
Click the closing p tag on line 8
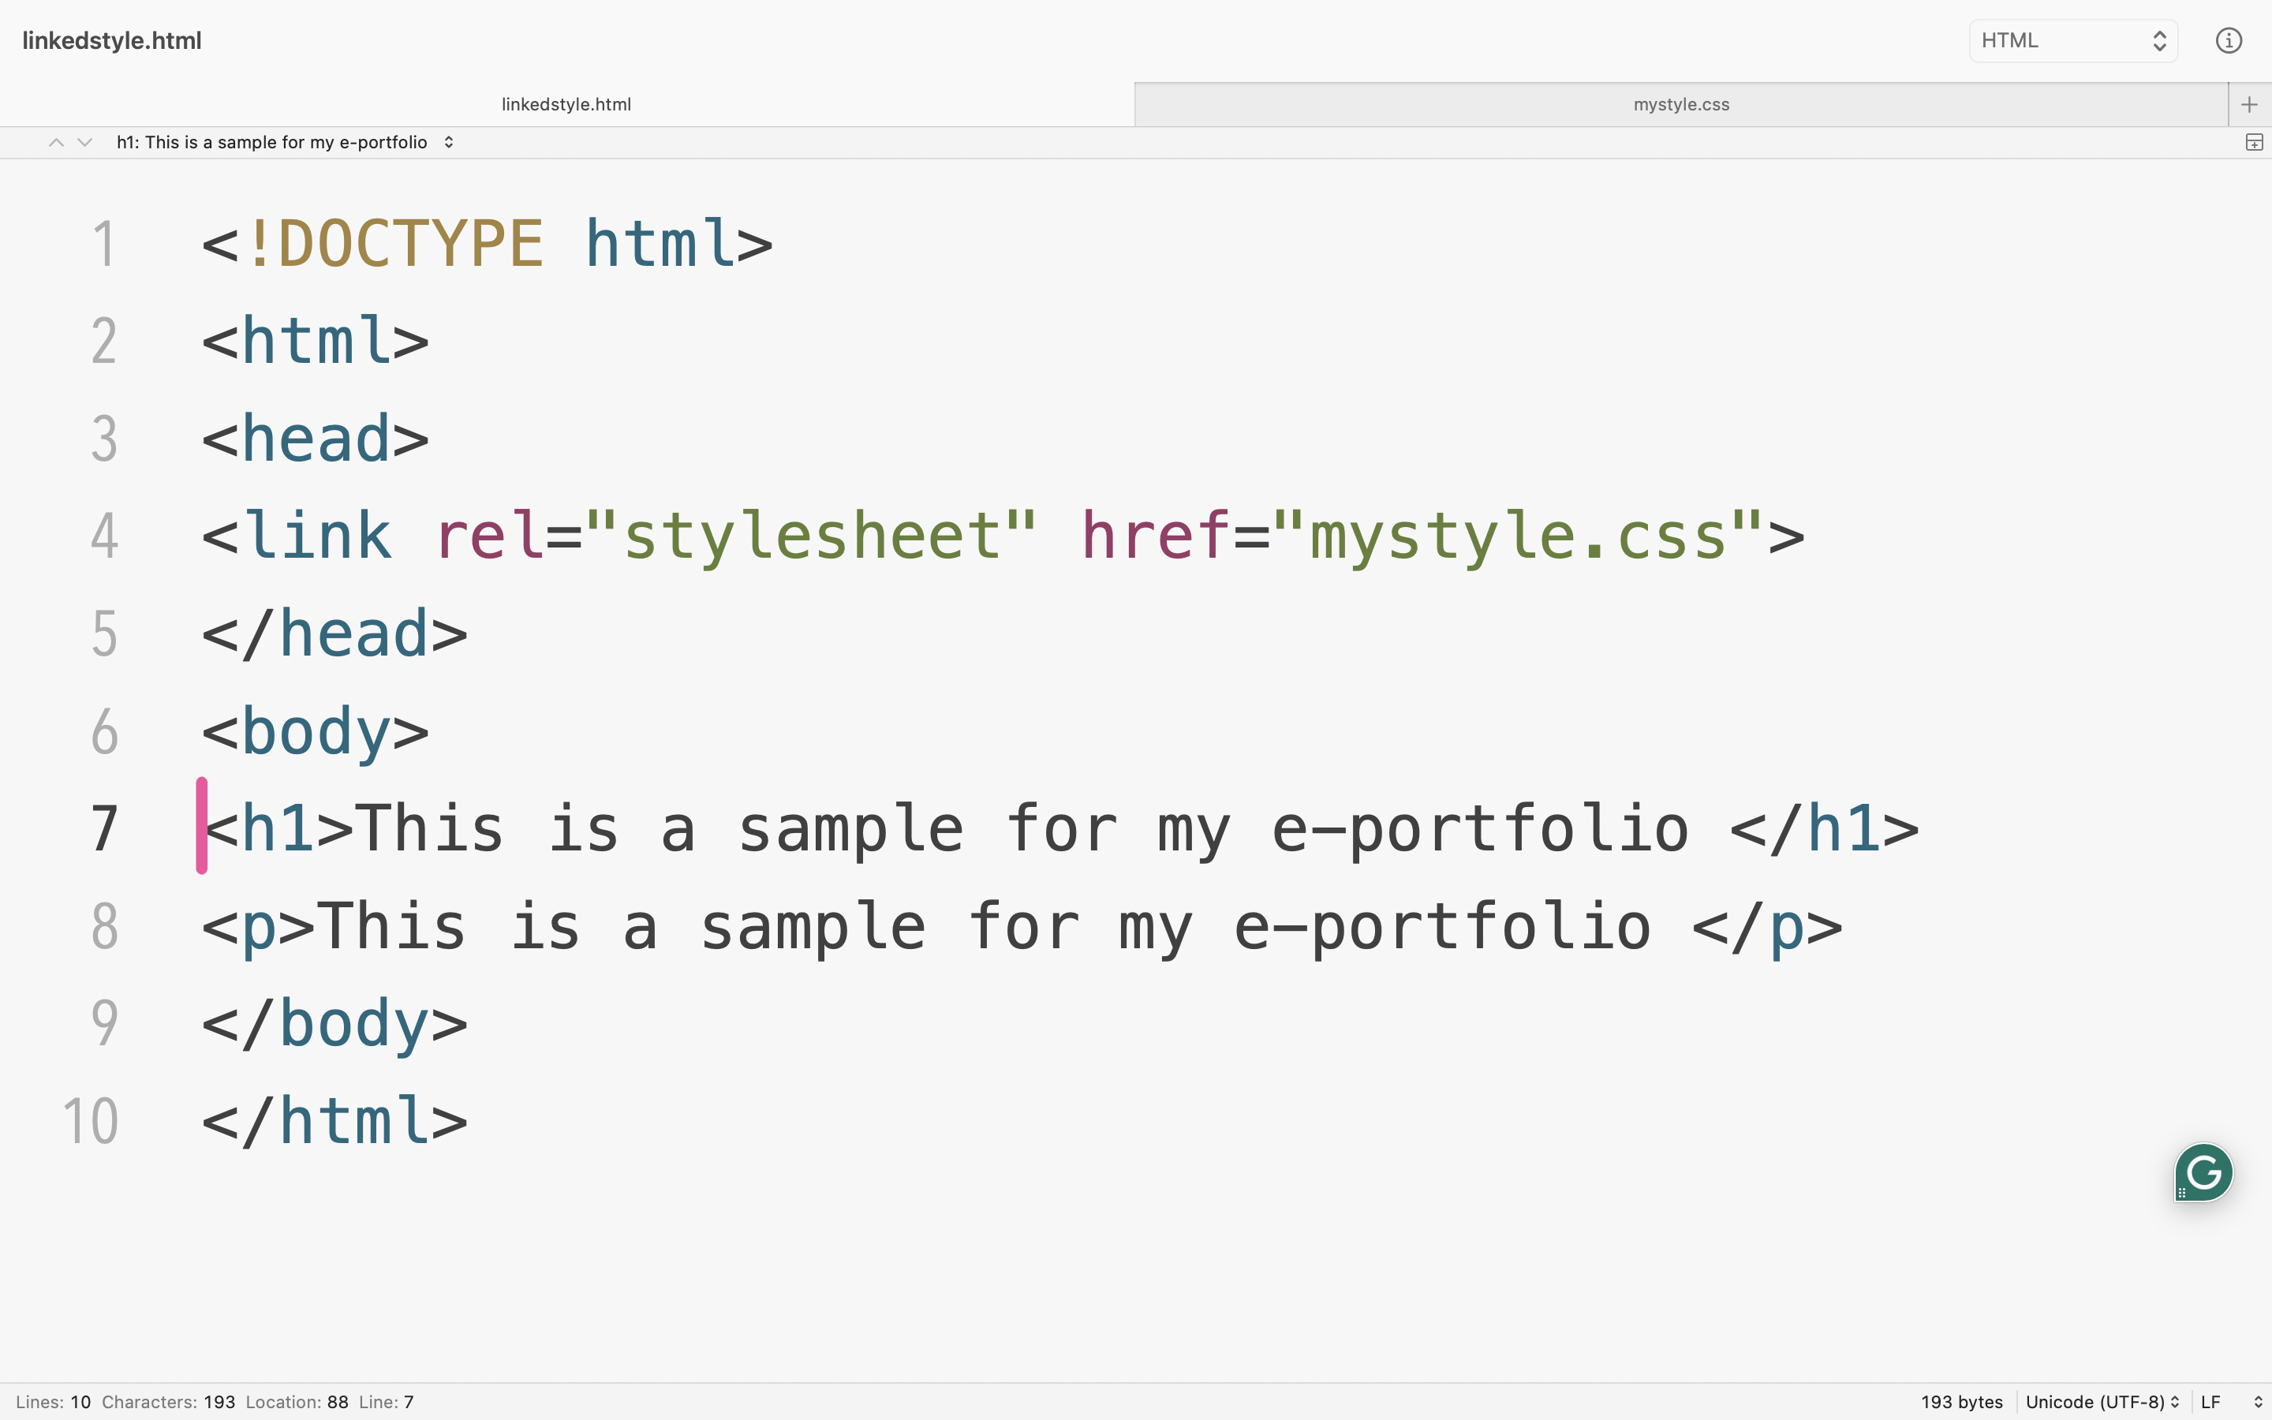(x=1767, y=927)
